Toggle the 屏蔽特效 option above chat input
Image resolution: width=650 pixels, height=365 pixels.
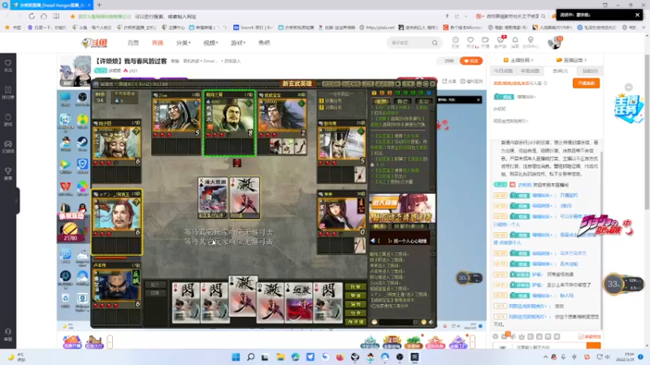click(x=589, y=337)
